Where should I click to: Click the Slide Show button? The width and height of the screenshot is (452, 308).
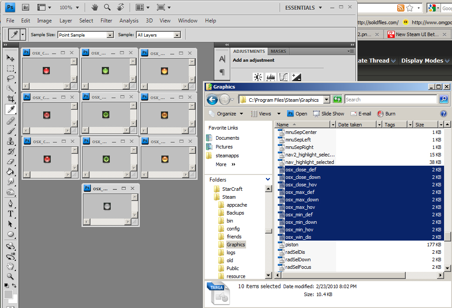[329, 114]
